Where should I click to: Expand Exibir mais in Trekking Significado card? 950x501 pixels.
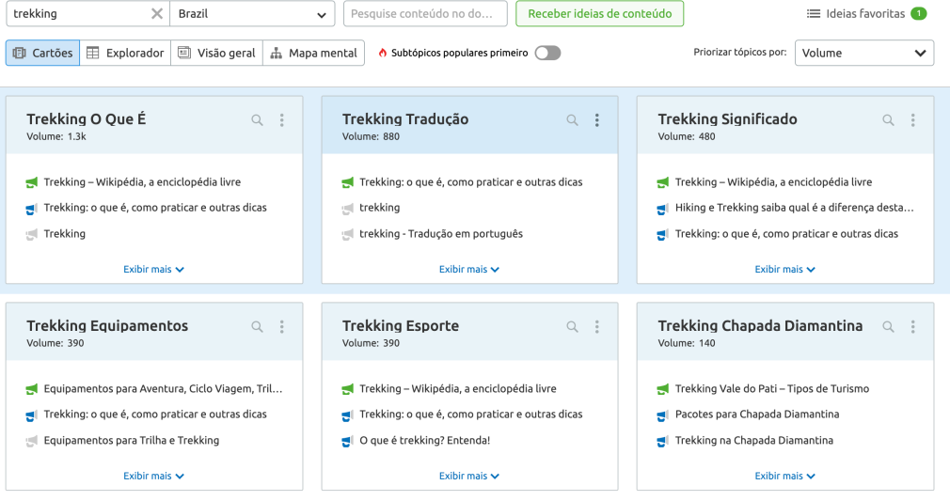785,269
